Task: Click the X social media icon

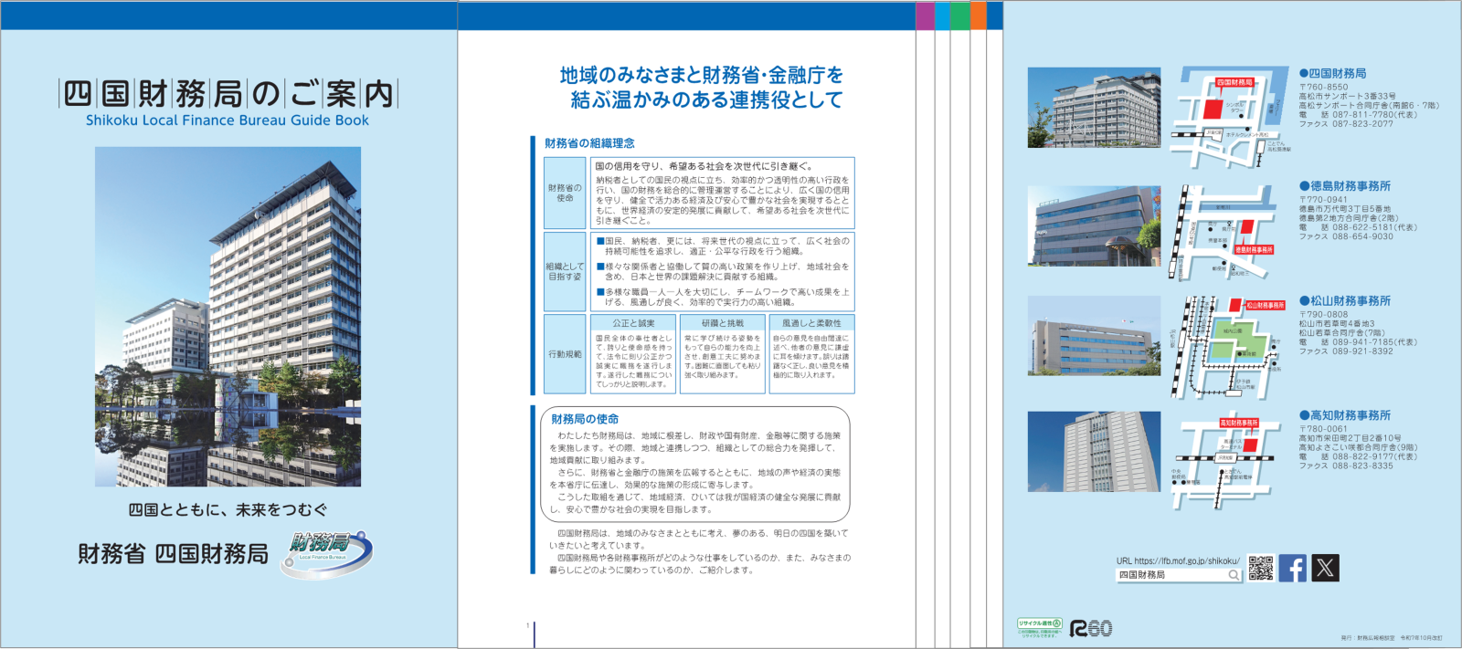Action: (1325, 568)
